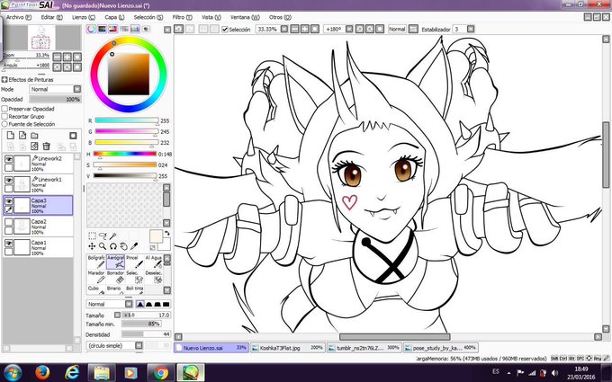
Task: Select the hand pan tool
Action: (x=123, y=246)
